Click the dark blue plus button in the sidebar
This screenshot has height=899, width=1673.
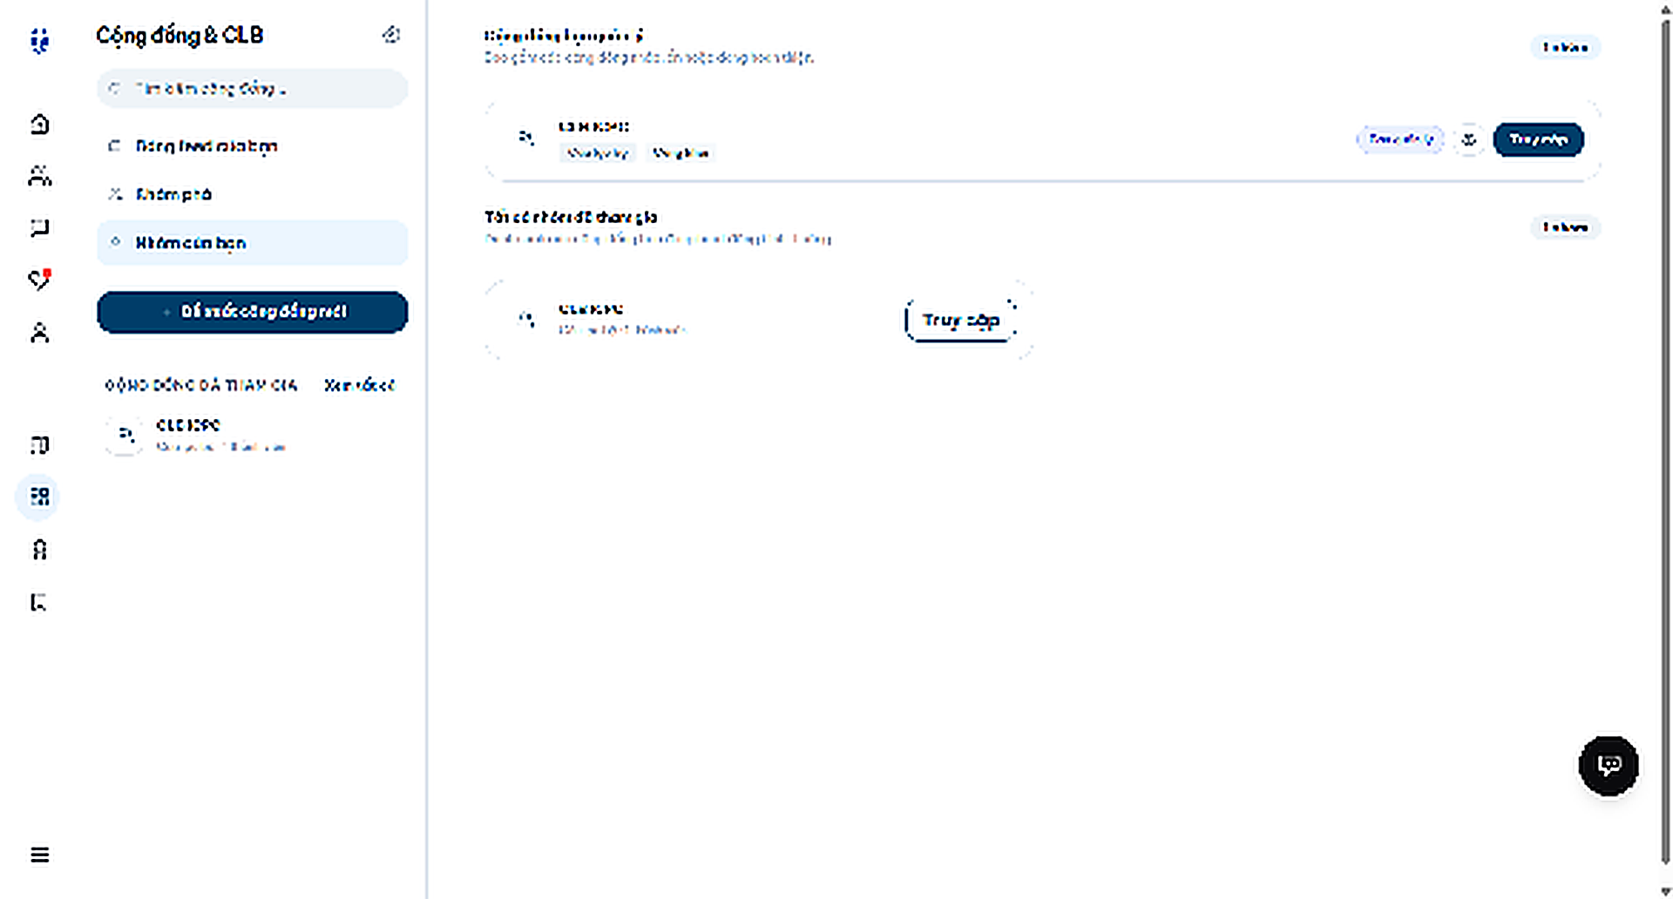click(x=252, y=312)
